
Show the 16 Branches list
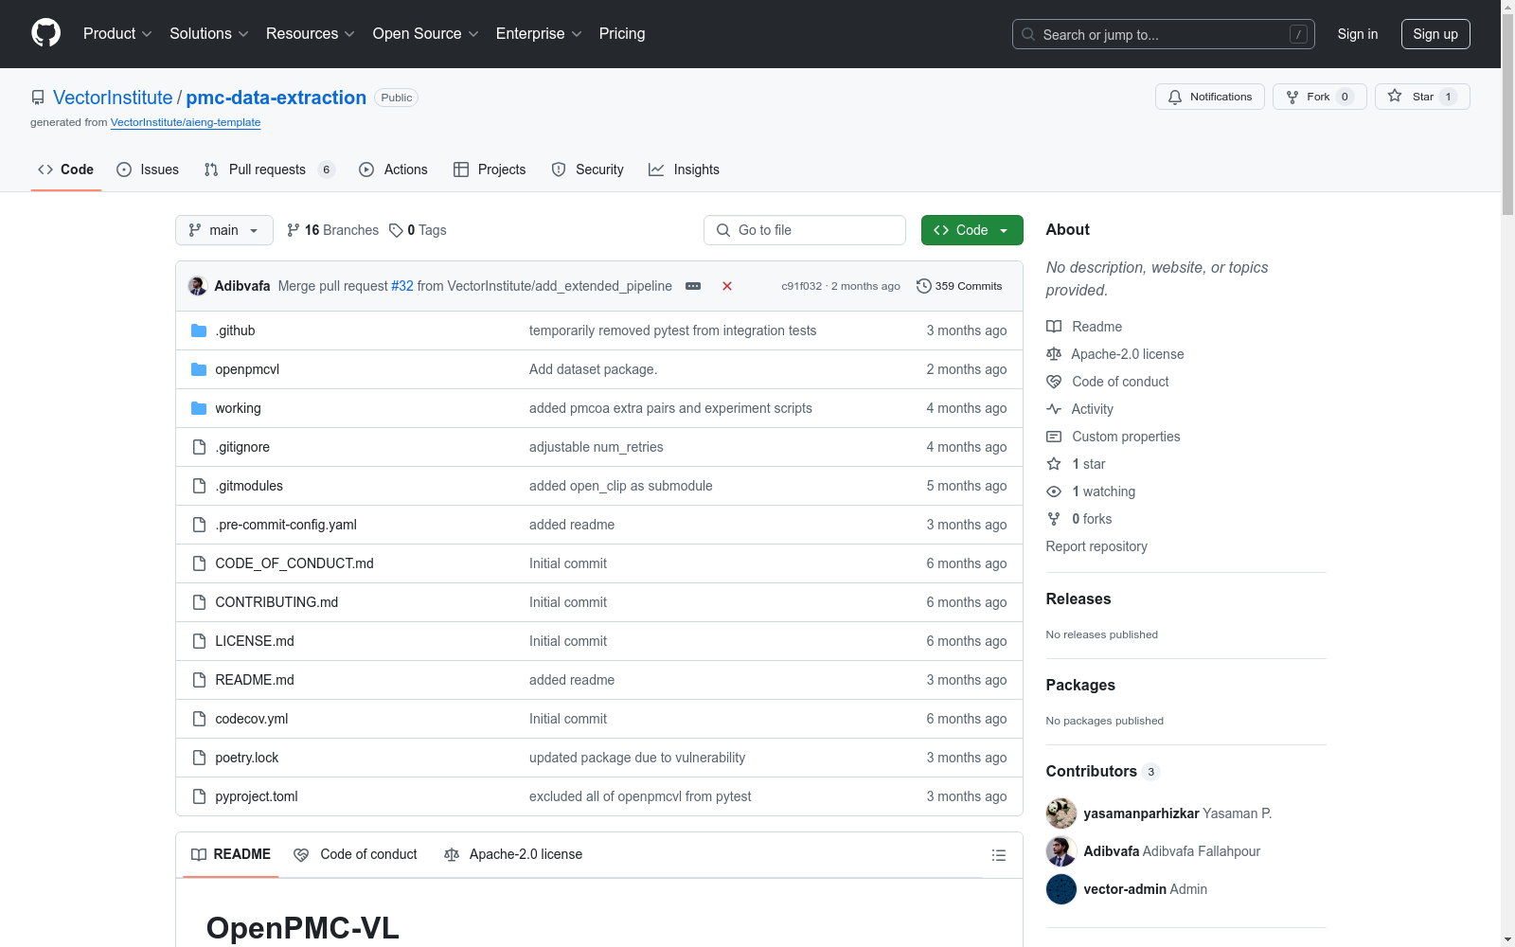(x=332, y=230)
